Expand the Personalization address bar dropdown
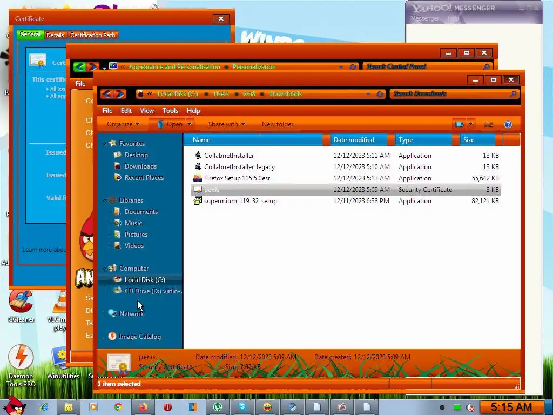 pos(341,66)
